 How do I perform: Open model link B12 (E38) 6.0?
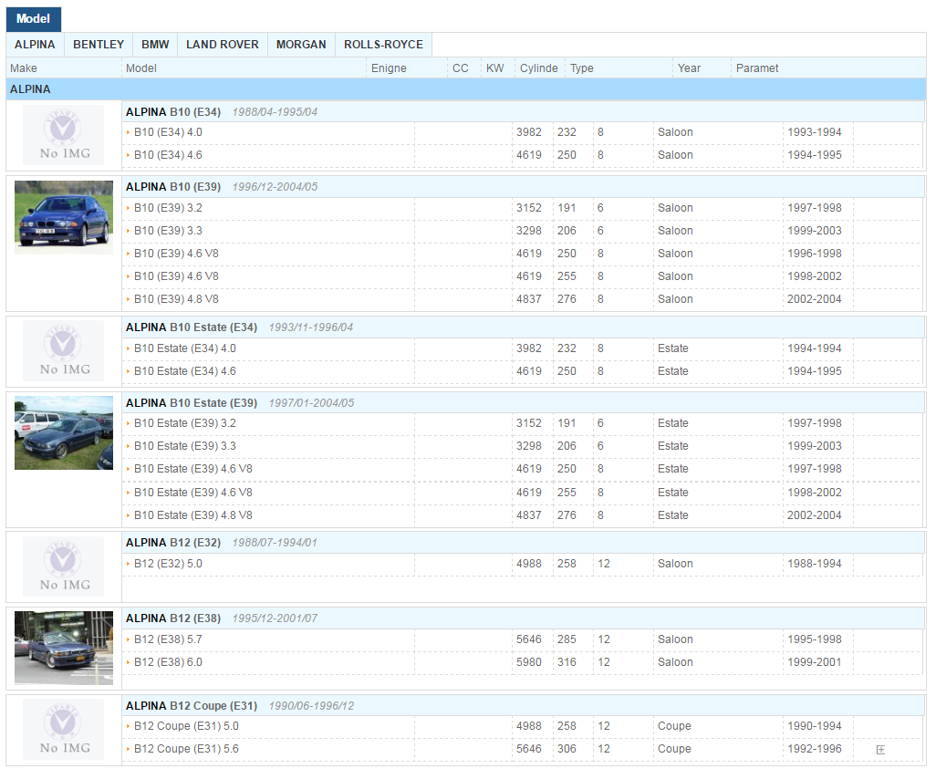point(168,662)
